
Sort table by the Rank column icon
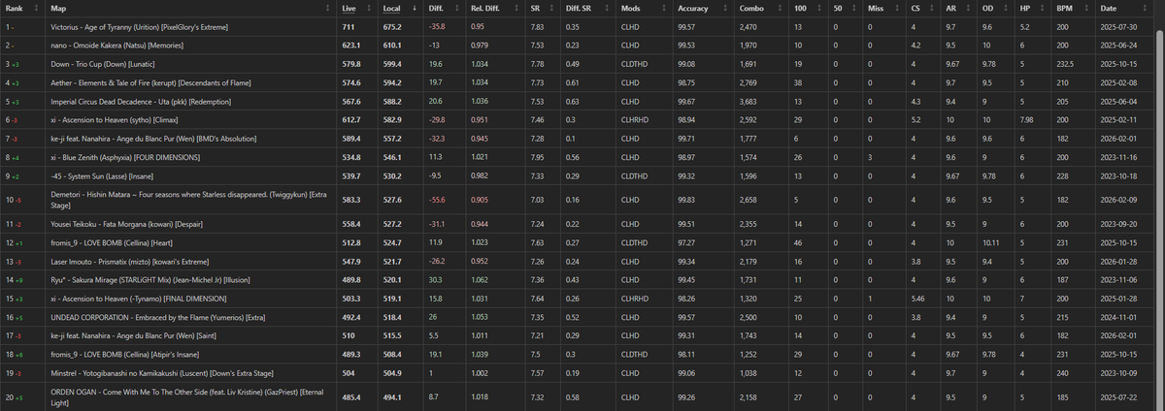[x=38, y=10]
